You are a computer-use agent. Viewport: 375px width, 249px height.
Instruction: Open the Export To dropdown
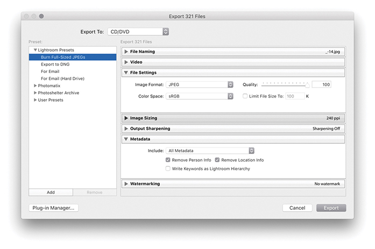(x=138, y=32)
